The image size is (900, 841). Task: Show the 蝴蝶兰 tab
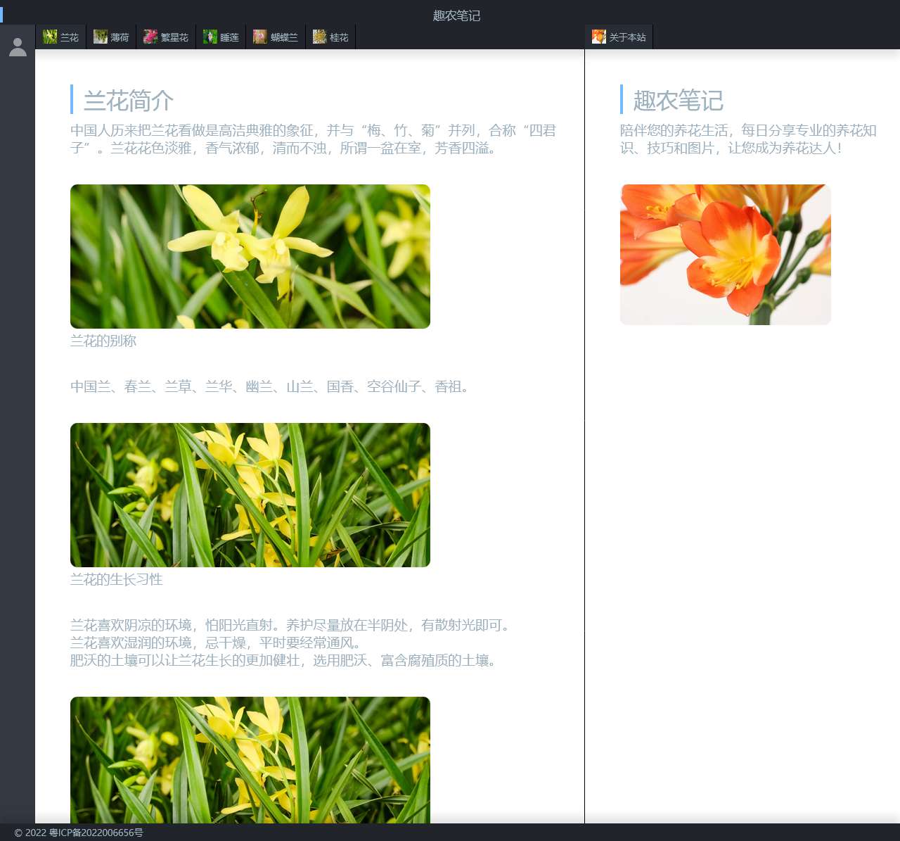pos(276,37)
